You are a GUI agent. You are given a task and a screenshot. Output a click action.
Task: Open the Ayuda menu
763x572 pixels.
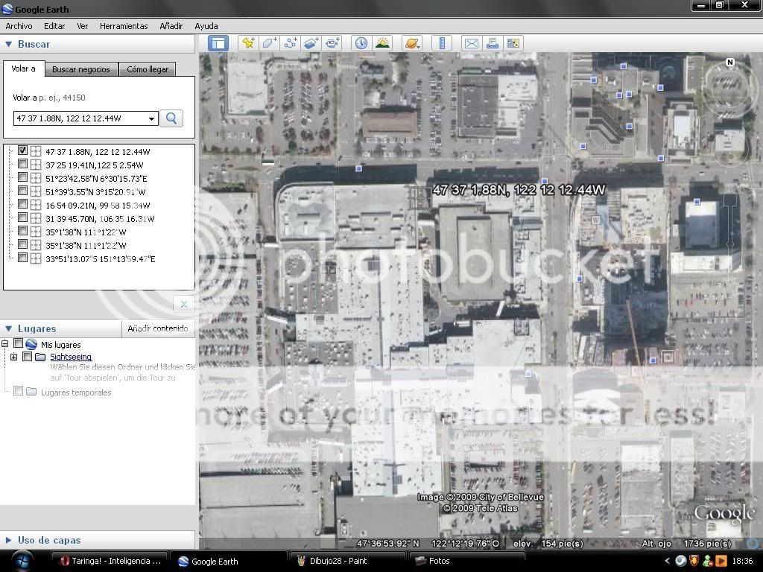click(x=206, y=26)
